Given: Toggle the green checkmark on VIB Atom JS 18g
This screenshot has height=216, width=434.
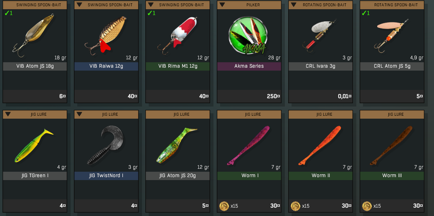Looking at the screenshot, I should point(9,13).
